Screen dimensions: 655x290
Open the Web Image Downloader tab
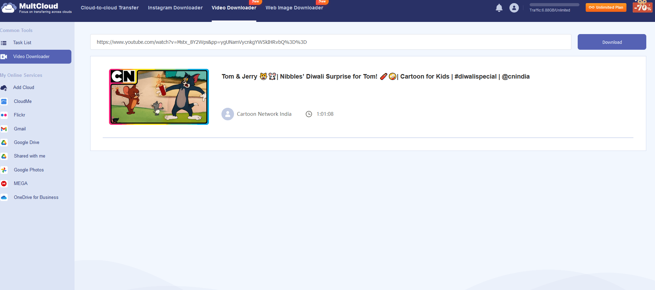pyautogui.click(x=294, y=8)
